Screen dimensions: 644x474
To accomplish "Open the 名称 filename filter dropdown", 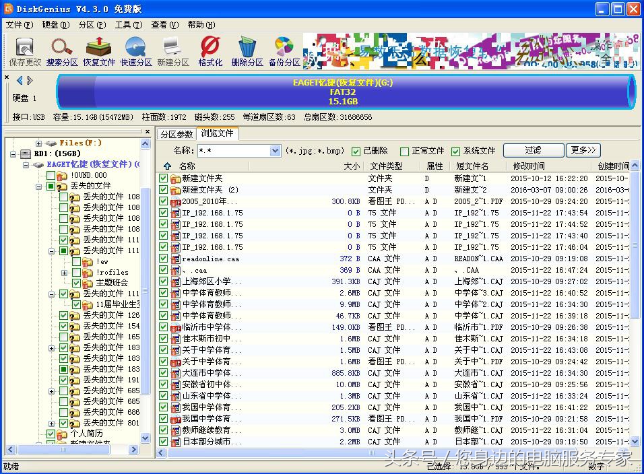I will point(275,151).
